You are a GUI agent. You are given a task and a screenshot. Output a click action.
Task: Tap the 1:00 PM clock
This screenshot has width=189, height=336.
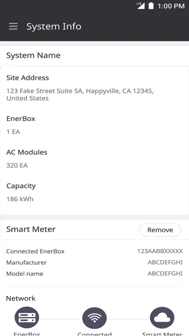tap(171, 6)
